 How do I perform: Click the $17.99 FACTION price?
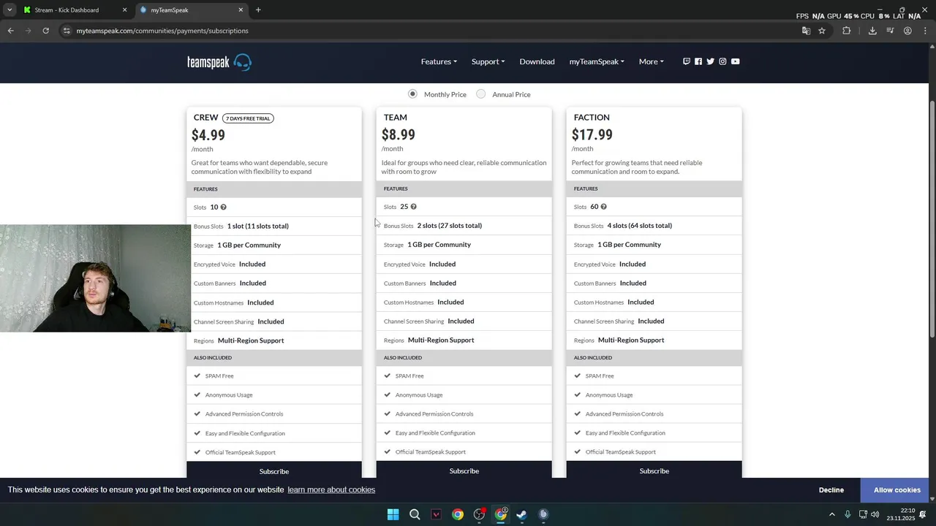[592, 134]
